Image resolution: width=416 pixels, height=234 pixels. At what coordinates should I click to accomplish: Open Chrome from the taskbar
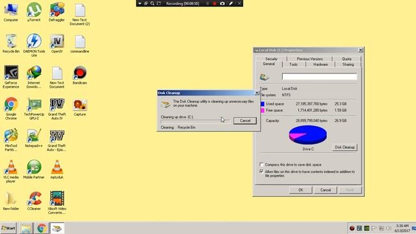(x=42, y=228)
